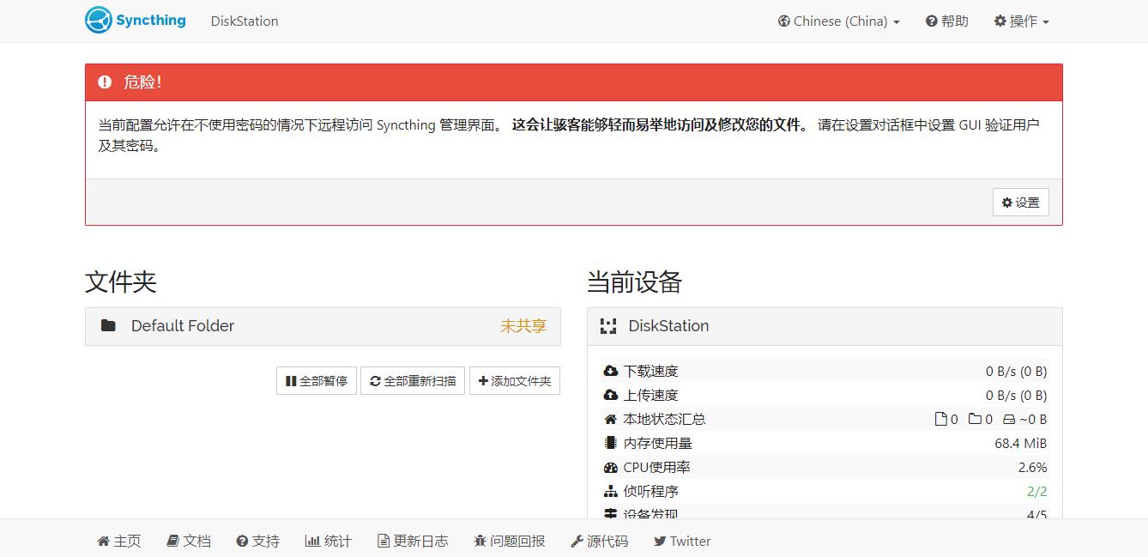Open the 操作 actions dropdown menu

1021,21
